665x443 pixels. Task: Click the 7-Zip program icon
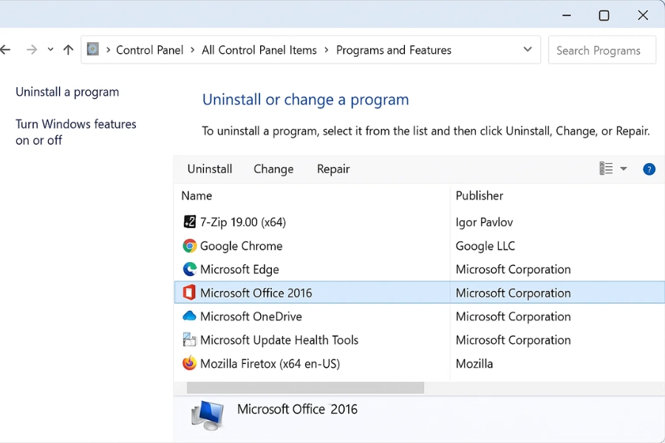point(189,222)
